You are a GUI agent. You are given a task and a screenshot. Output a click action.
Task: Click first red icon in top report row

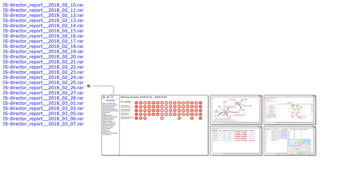click(136, 103)
